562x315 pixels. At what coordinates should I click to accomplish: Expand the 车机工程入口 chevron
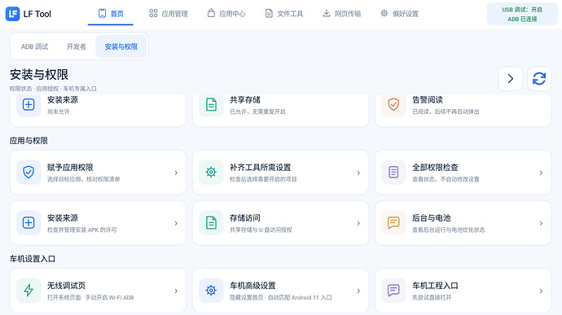(x=541, y=291)
